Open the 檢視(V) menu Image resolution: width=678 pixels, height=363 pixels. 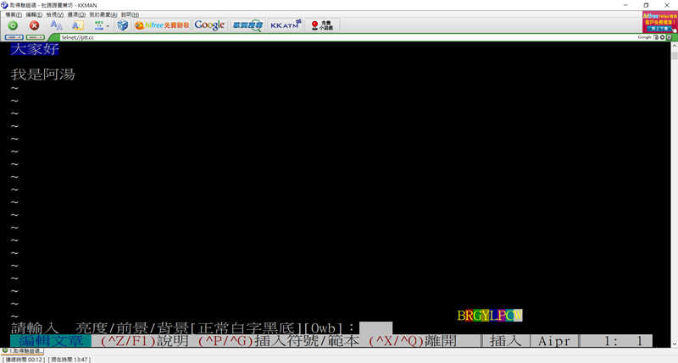click(x=55, y=14)
